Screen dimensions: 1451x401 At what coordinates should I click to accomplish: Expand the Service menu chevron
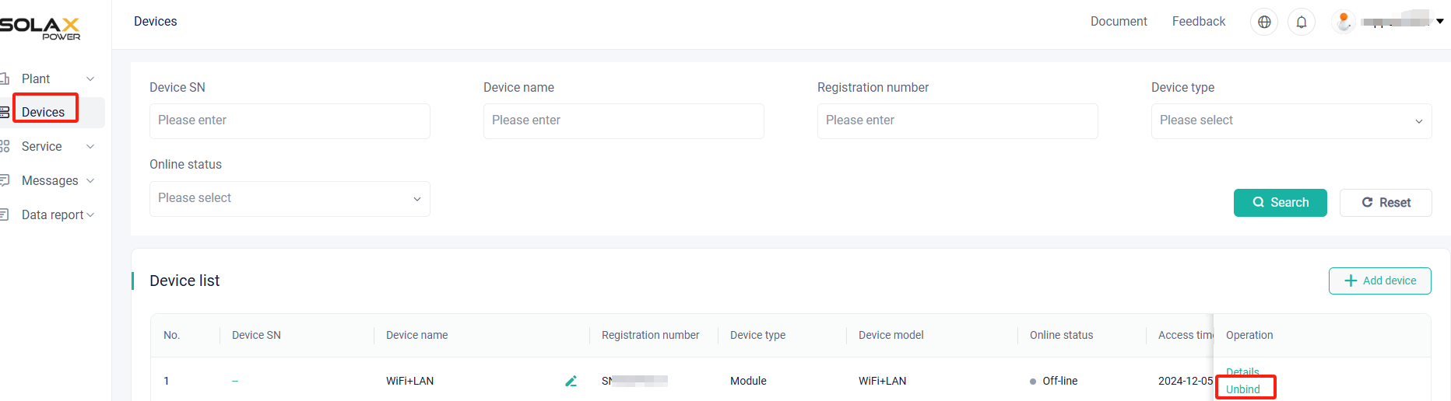(x=90, y=146)
